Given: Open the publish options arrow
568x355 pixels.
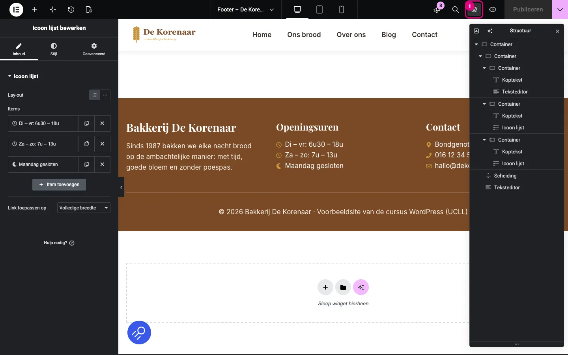Looking at the screenshot, I should (560, 9).
